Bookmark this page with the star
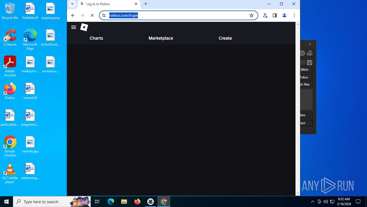This screenshot has height=207, width=367. [252, 15]
